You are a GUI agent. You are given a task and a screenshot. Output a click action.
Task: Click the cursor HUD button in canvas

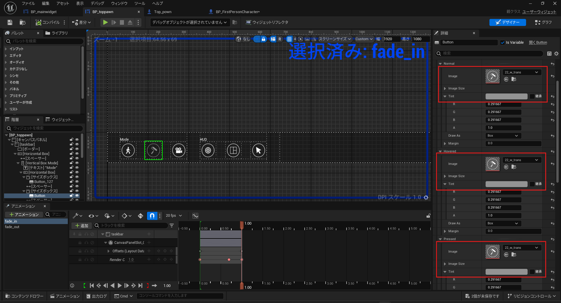click(x=258, y=150)
